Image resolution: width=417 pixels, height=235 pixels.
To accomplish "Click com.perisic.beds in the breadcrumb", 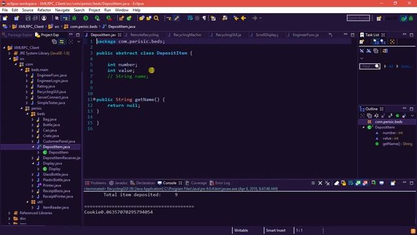I will click(x=83, y=27).
